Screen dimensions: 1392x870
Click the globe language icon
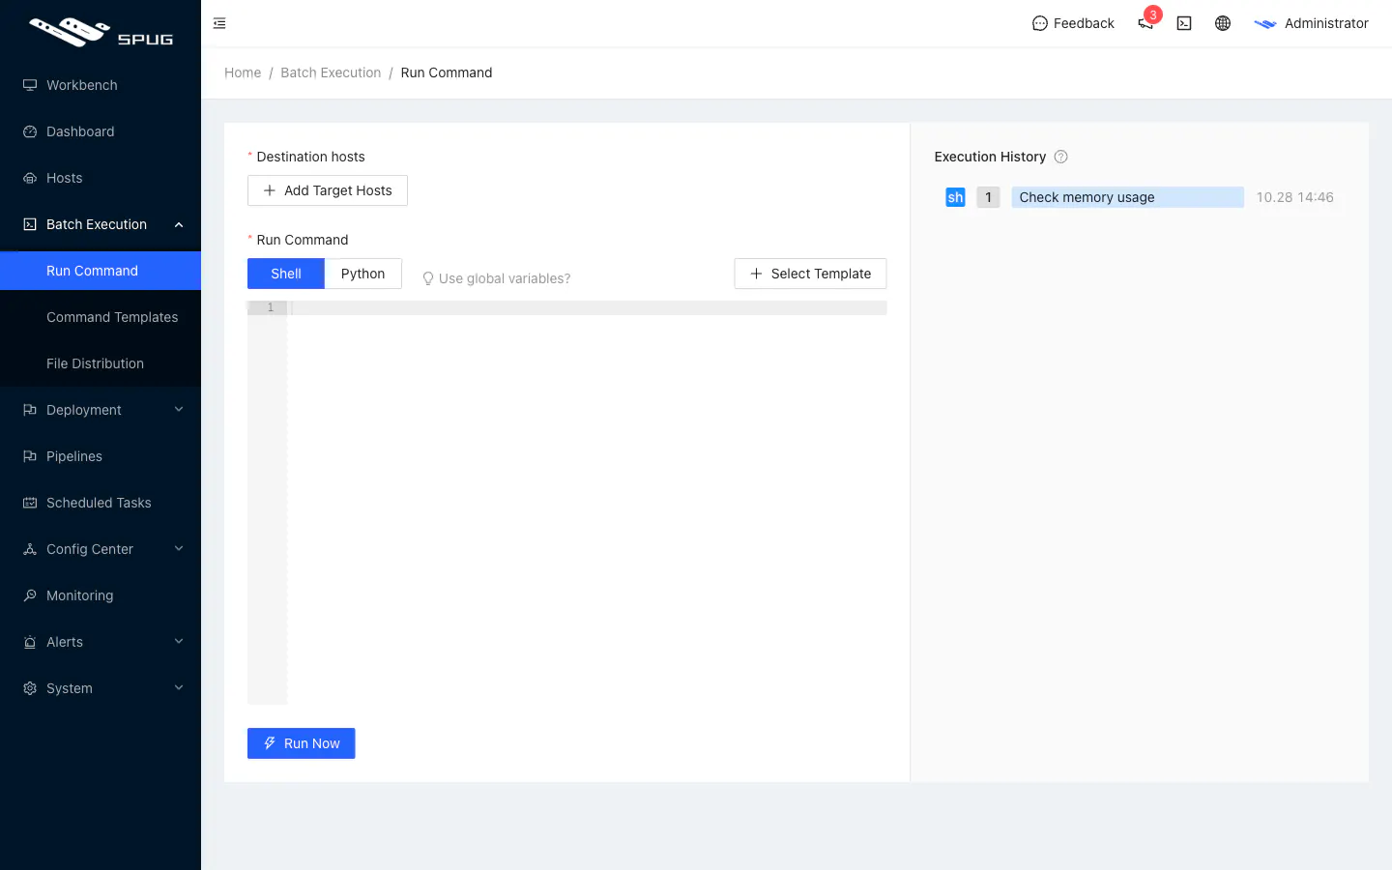(1223, 23)
